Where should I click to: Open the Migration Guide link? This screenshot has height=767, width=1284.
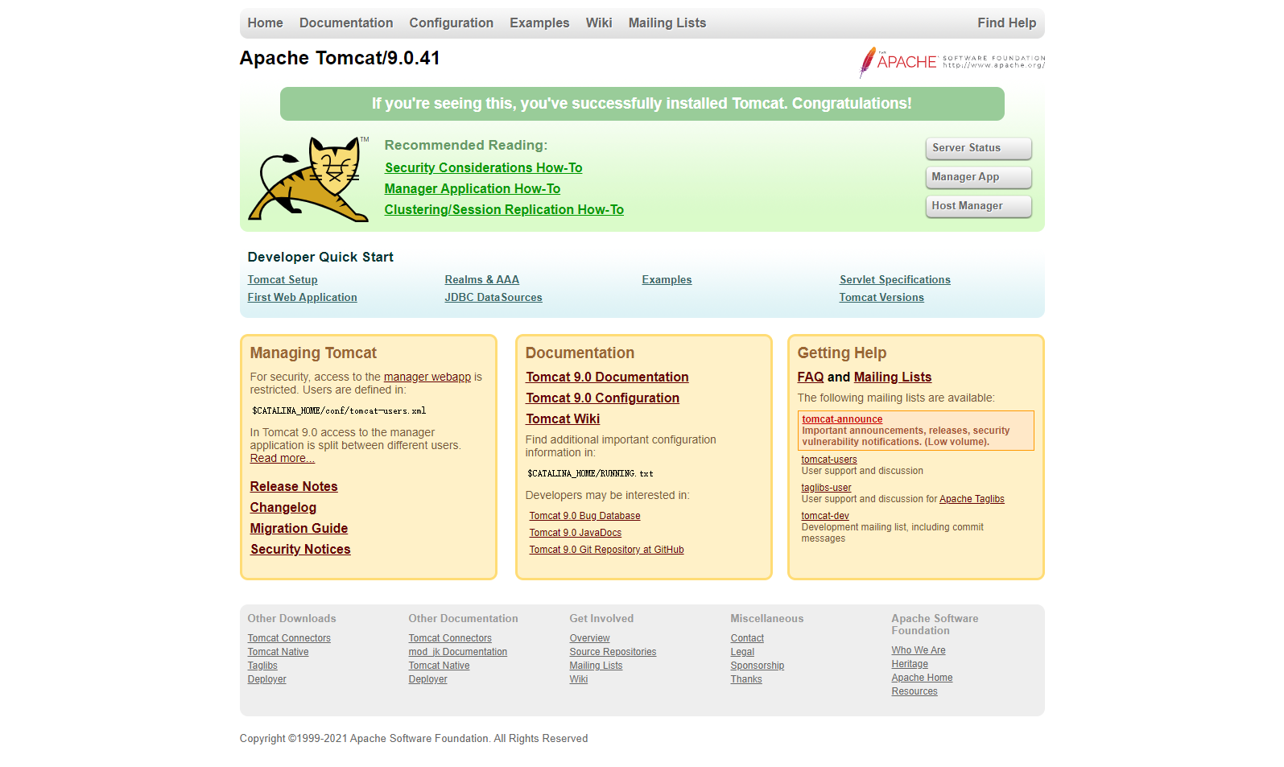[299, 528]
